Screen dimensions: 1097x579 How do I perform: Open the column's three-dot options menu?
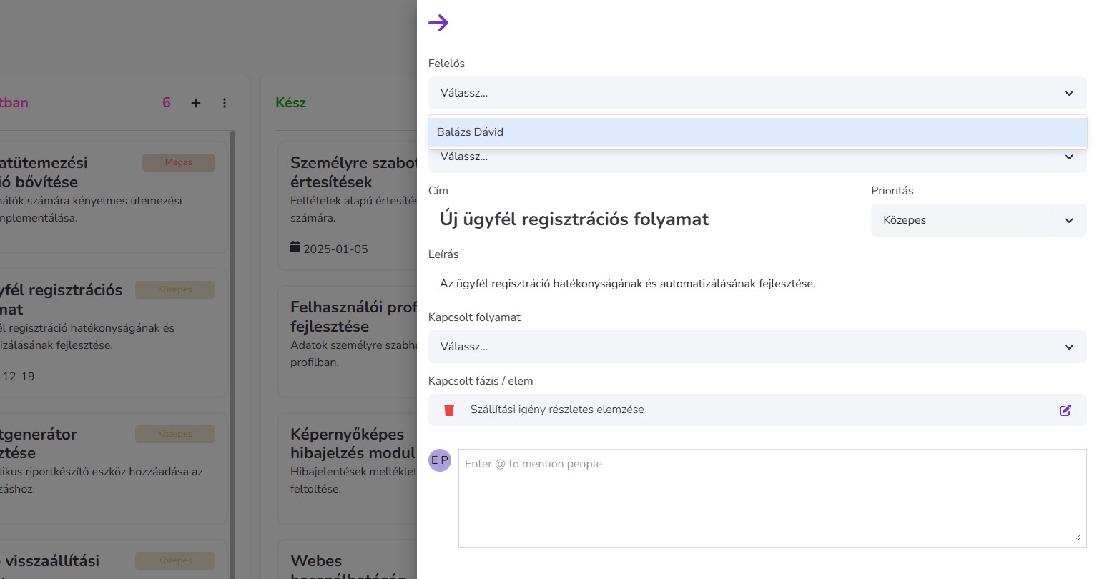coord(225,103)
